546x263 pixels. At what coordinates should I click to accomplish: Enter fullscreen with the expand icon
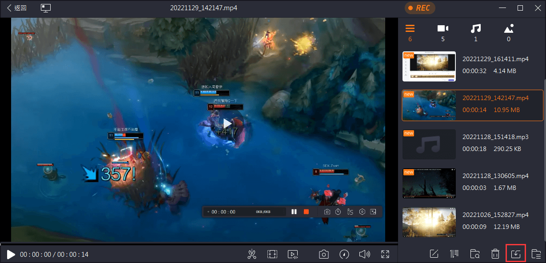385,254
